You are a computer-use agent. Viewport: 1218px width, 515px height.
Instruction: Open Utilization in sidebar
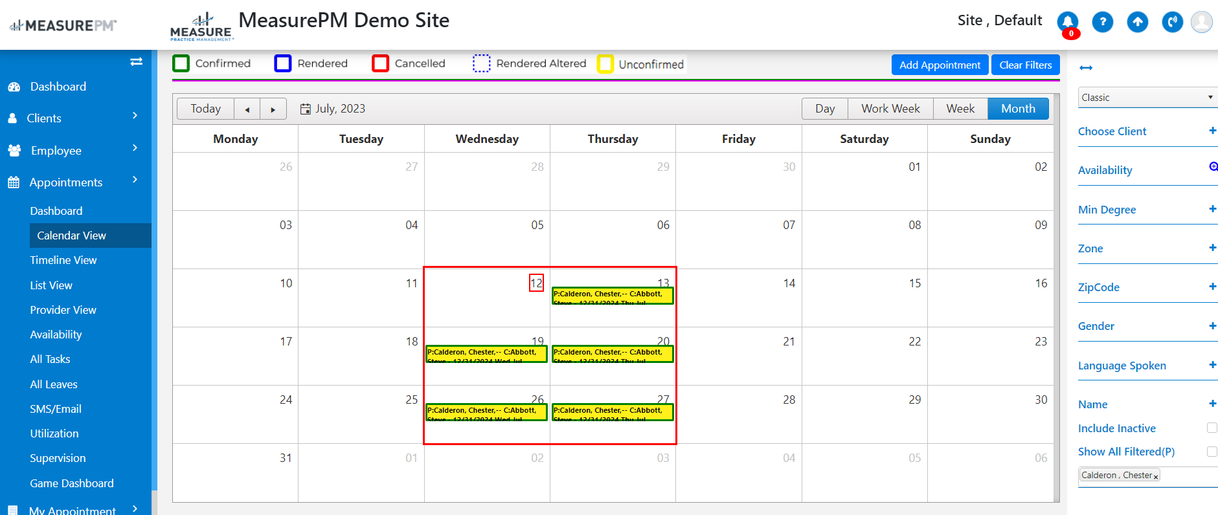54,433
